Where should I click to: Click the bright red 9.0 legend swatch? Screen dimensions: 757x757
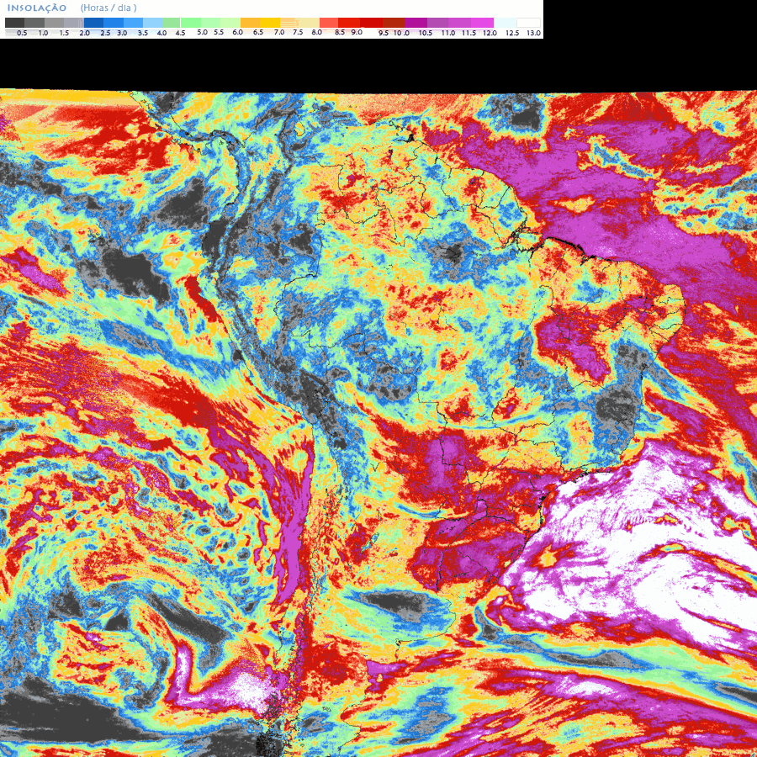[349, 23]
